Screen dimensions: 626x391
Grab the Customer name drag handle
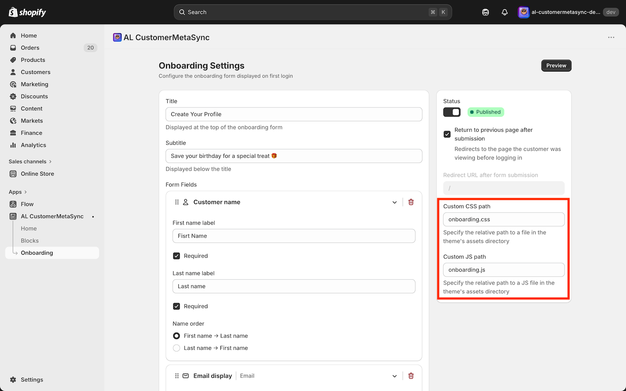click(x=177, y=202)
